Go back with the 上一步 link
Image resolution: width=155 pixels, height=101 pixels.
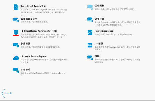(8, 93)
